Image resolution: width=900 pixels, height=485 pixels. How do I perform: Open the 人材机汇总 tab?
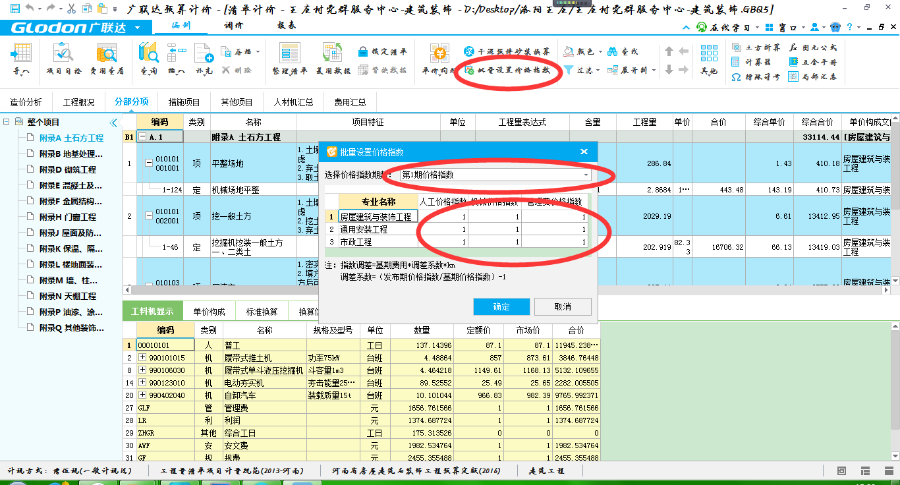293,102
